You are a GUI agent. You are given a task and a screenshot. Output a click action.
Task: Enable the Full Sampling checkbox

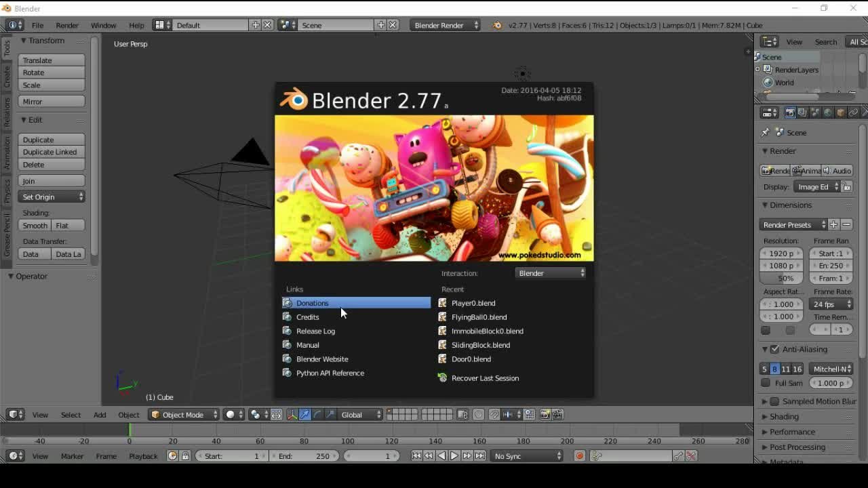pos(766,383)
